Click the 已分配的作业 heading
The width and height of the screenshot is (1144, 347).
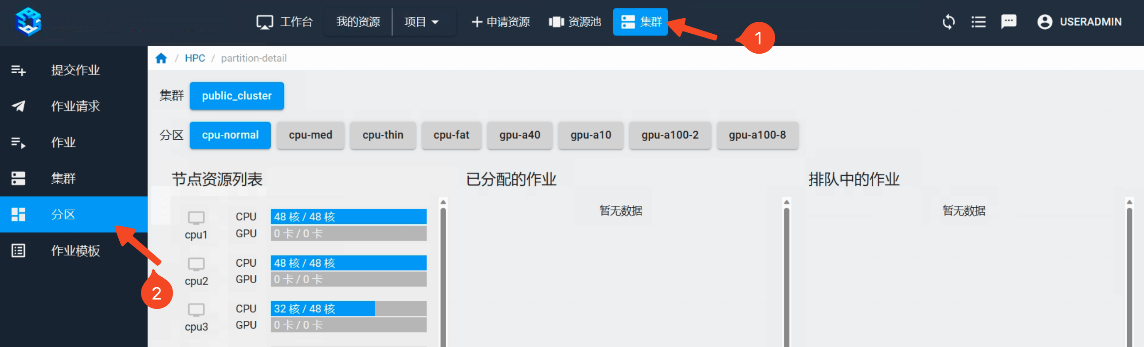pyautogui.click(x=511, y=180)
